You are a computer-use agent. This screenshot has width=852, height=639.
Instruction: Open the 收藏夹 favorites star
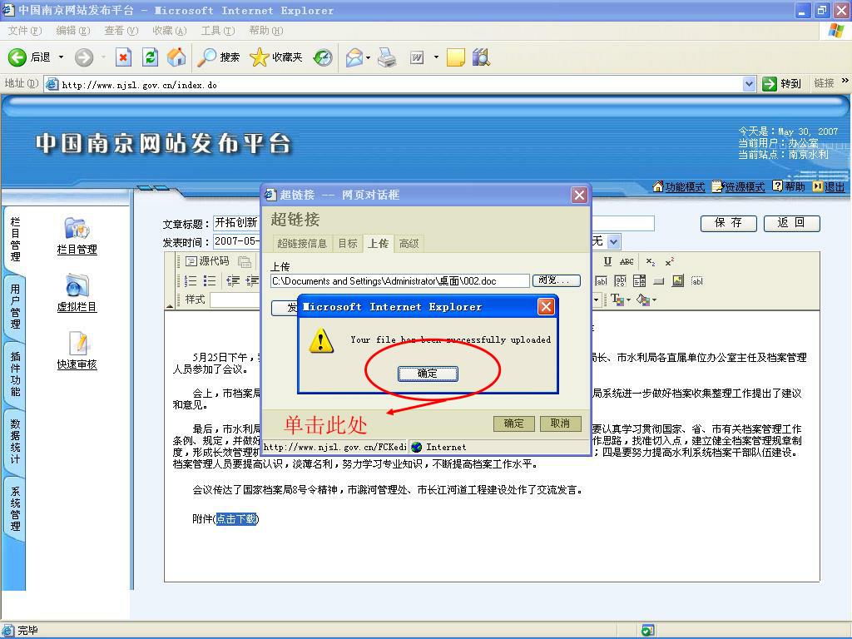276,57
